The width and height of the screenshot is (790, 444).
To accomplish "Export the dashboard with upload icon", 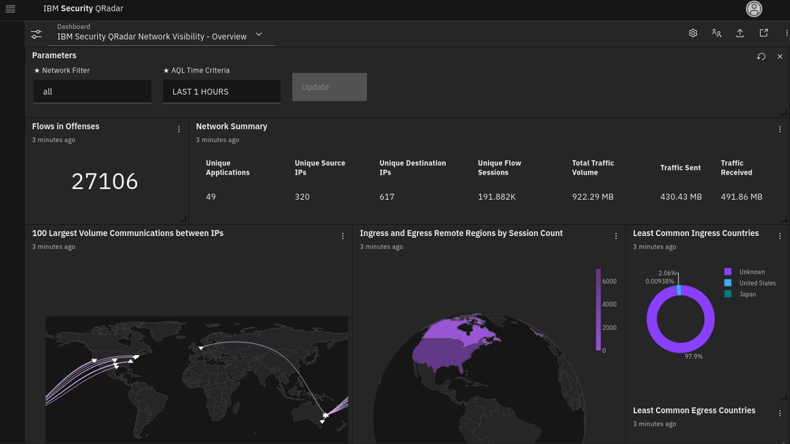I will pos(740,33).
